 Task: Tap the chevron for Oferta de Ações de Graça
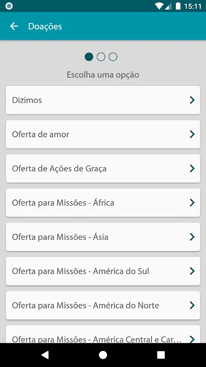[192, 168]
